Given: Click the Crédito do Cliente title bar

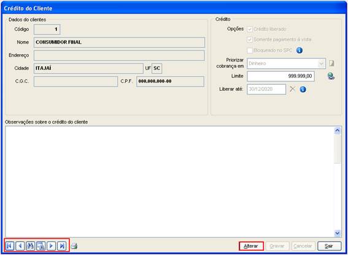Looking at the screenshot, I should click(174, 8).
